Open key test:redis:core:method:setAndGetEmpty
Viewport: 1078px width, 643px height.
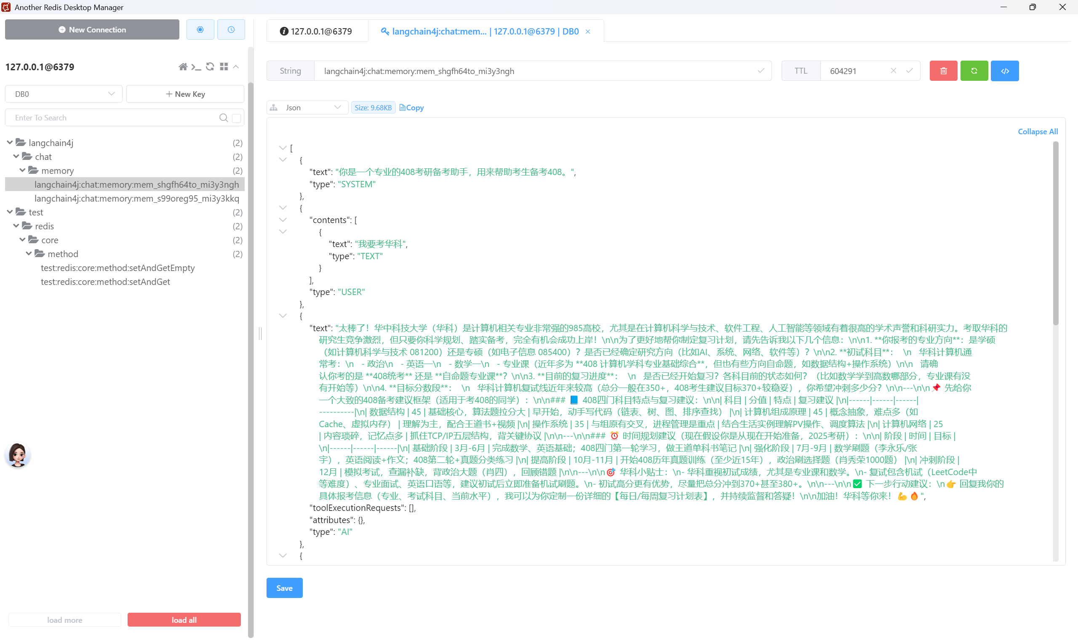(118, 268)
